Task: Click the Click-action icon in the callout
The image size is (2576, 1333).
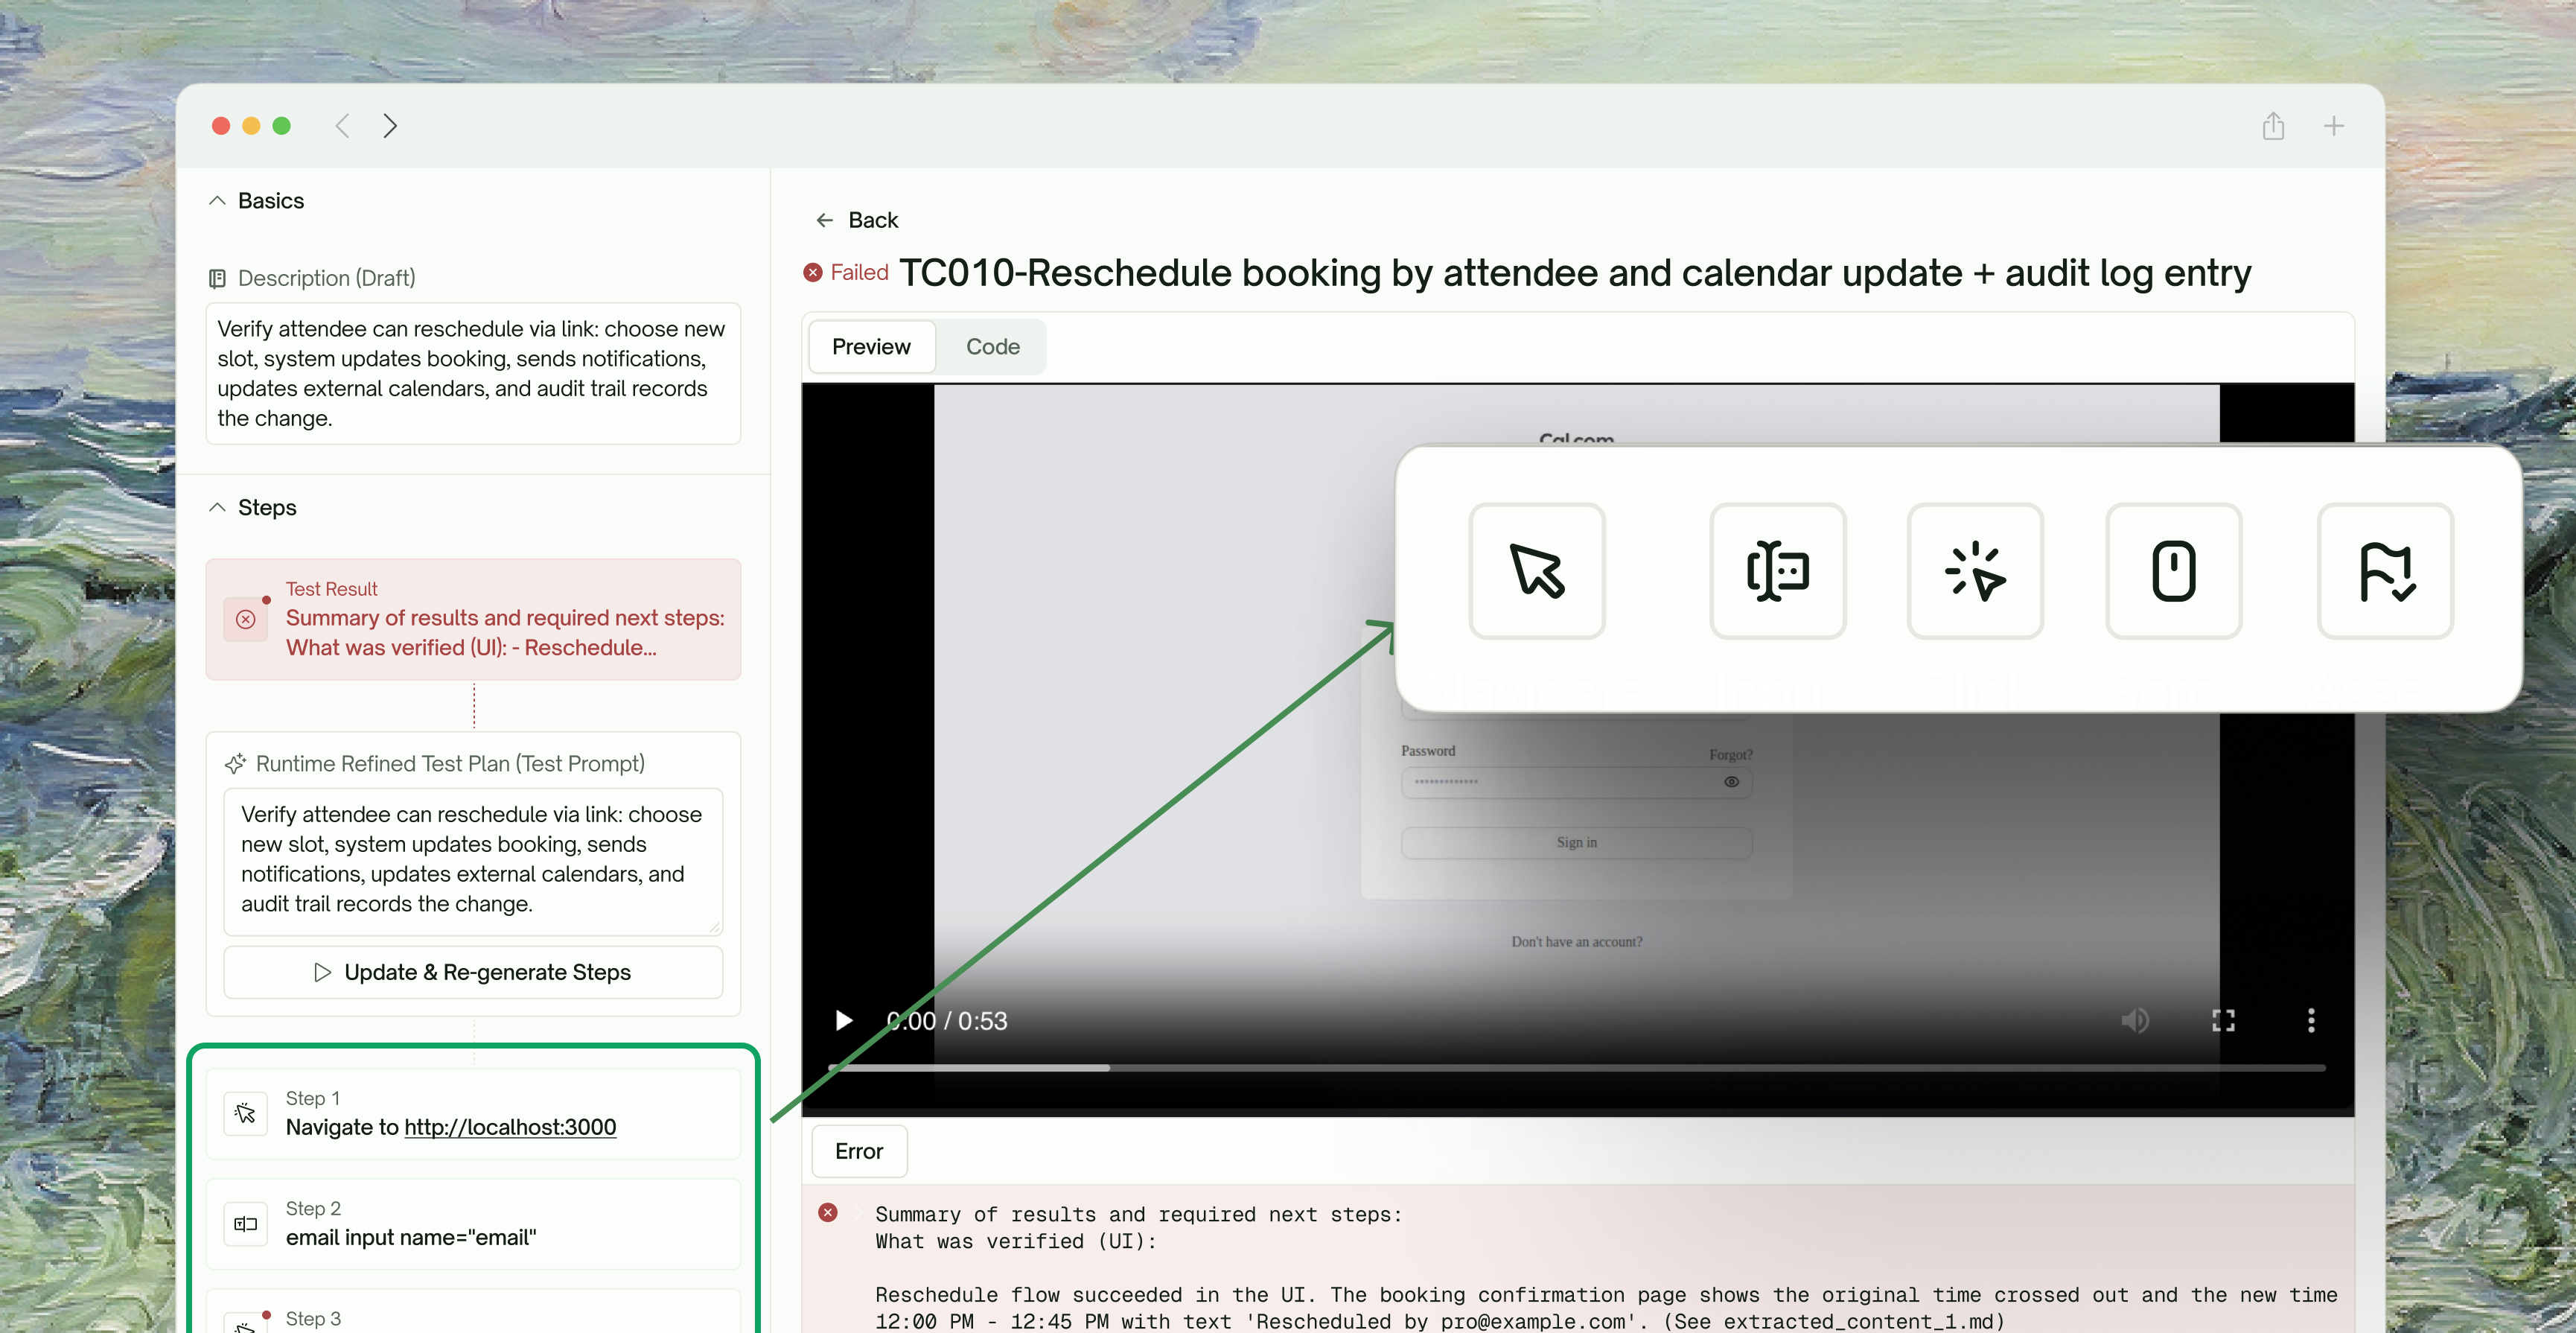Action: [1975, 571]
